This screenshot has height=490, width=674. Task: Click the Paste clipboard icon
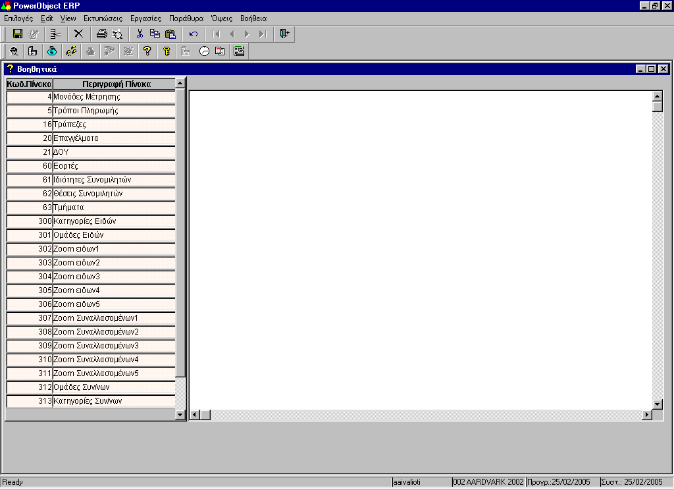click(170, 34)
